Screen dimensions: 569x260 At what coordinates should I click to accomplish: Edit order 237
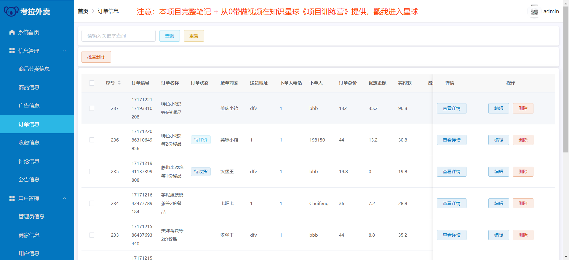(498, 108)
